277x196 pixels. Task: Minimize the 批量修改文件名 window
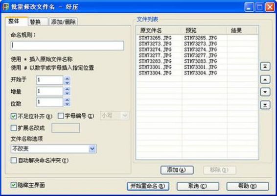[x=249, y=7]
